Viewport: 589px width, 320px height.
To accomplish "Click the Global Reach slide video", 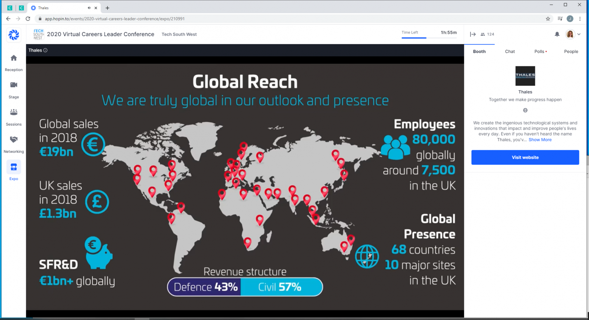I will click(245, 187).
